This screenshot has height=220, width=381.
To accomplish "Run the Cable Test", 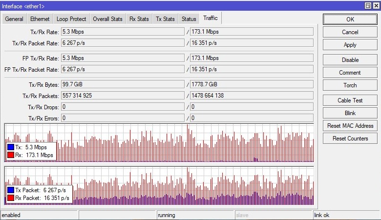I will 350,100.
